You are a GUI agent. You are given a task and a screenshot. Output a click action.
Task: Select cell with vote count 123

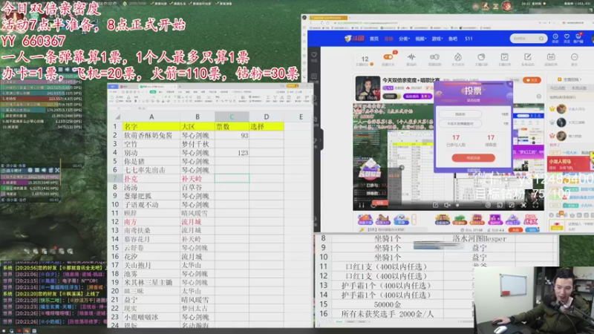[x=232, y=153]
